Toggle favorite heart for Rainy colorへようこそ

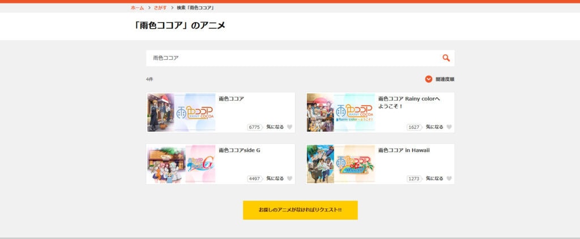pos(449,127)
